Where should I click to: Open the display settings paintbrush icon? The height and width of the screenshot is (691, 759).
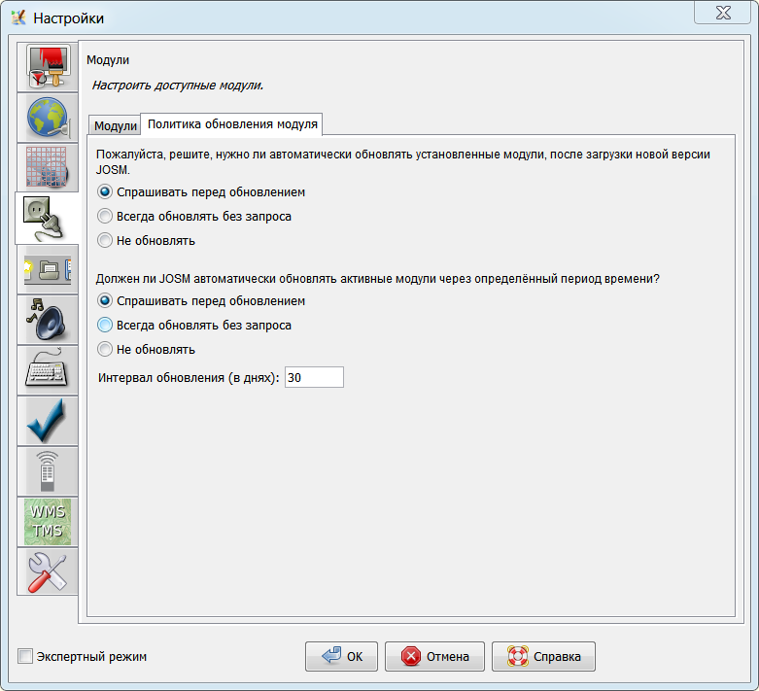point(47,68)
